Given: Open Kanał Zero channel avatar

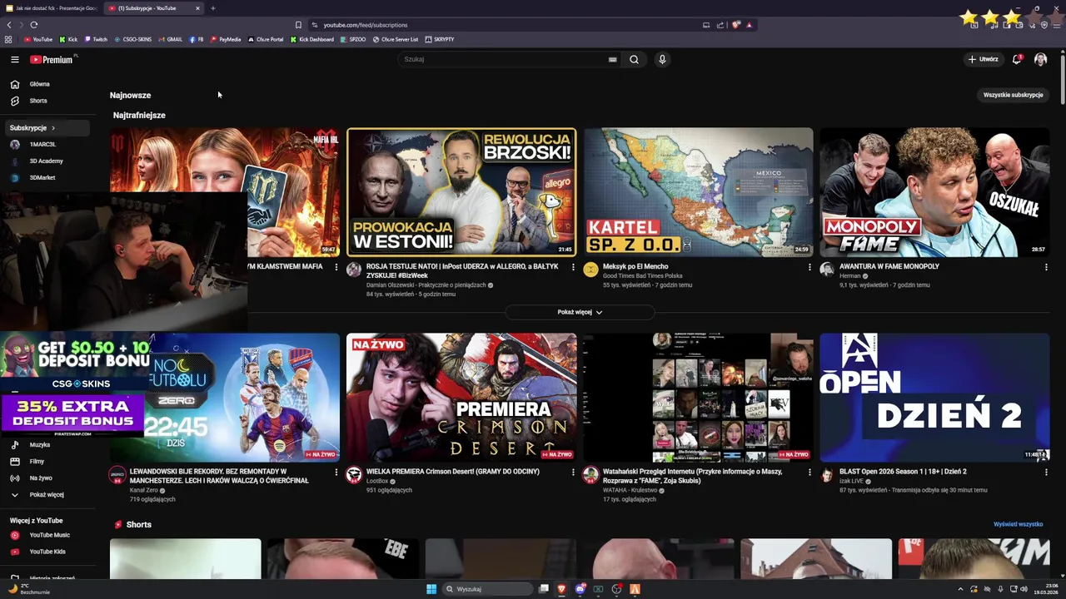Looking at the screenshot, I should (x=117, y=474).
